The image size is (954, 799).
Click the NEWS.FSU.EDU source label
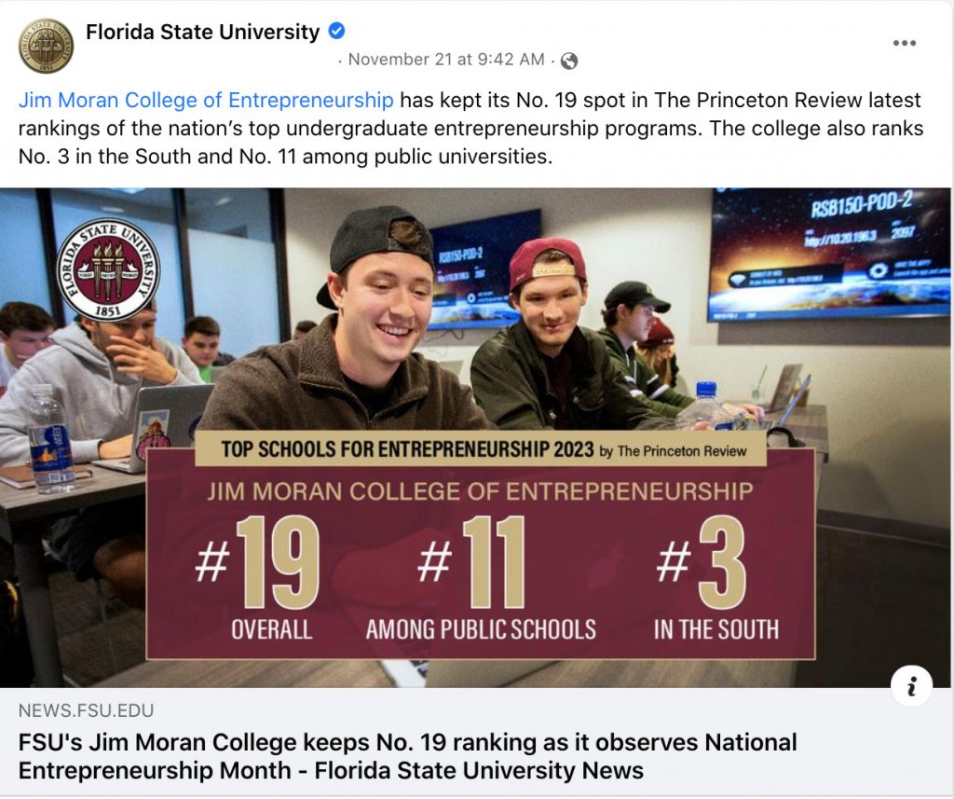(86, 710)
